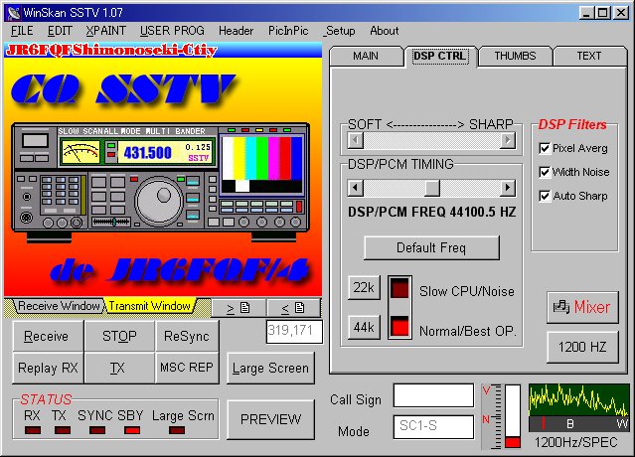This screenshot has width=635, height=457.
Task: Click the coordinates field showing 319,171
Action: click(294, 332)
